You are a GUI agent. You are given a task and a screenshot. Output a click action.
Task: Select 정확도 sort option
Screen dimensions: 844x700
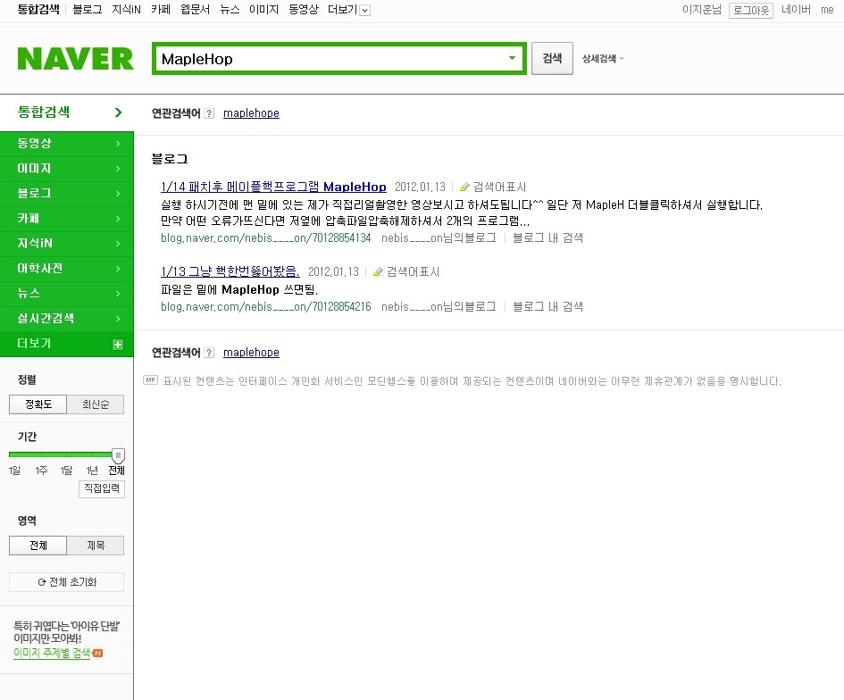[38, 404]
